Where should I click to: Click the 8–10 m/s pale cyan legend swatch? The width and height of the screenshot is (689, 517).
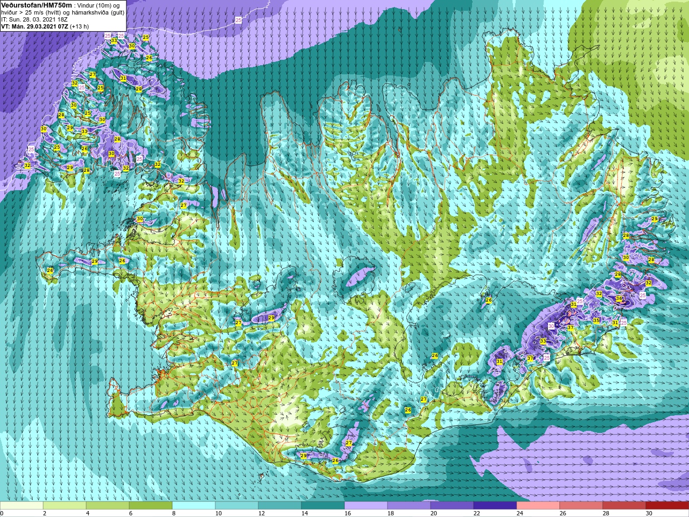pyautogui.click(x=194, y=506)
